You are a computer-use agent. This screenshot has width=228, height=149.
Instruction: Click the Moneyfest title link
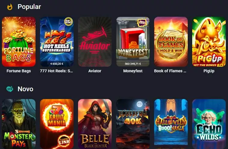pos(133,71)
